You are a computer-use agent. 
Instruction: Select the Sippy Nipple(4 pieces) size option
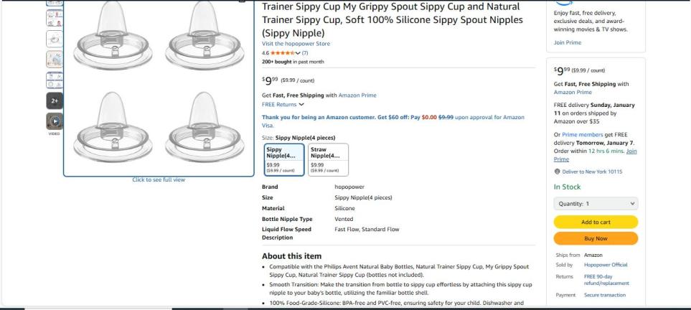284,159
